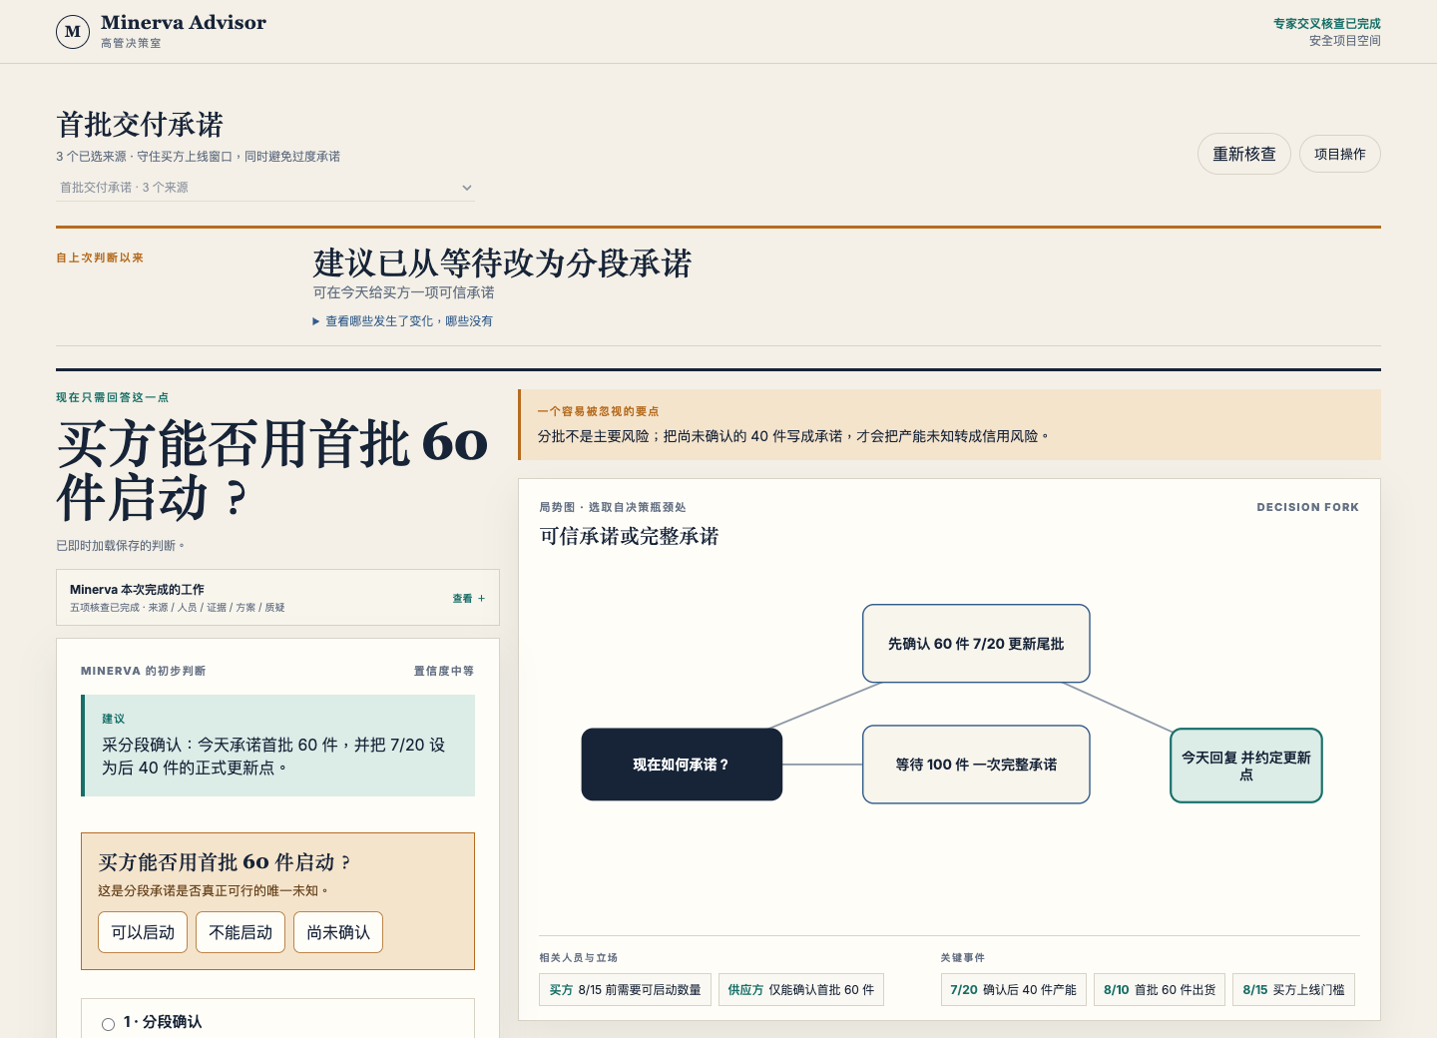The height and width of the screenshot is (1038, 1437).
Task: Expand Minerva 本次完成的工作 with 查看 +
Action: tap(277, 598)
